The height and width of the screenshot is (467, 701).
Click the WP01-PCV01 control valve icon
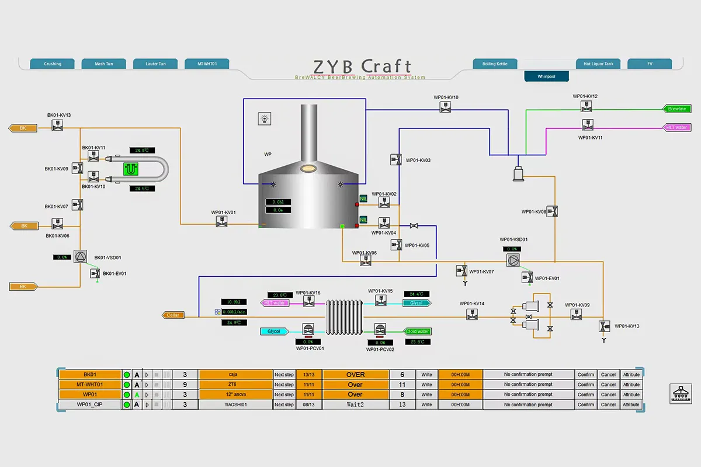point(308,329)
